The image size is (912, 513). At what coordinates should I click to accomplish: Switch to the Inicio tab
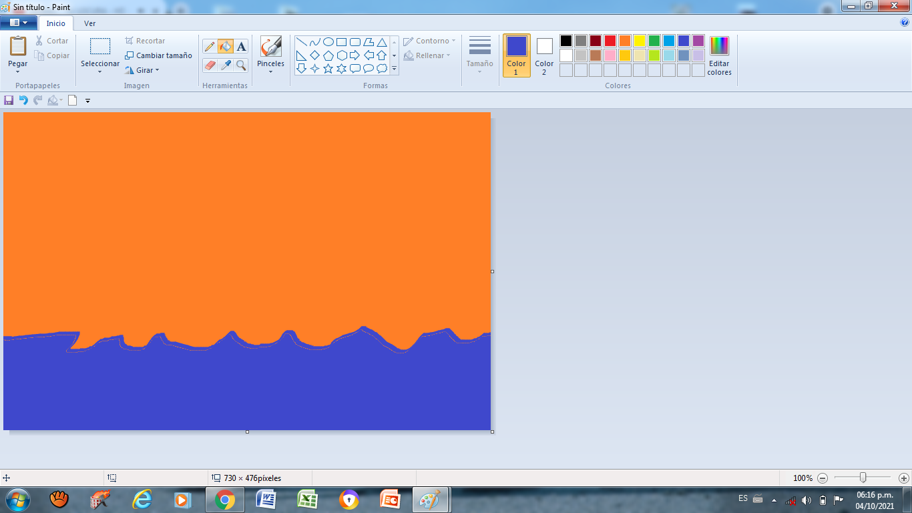(56, 23)
